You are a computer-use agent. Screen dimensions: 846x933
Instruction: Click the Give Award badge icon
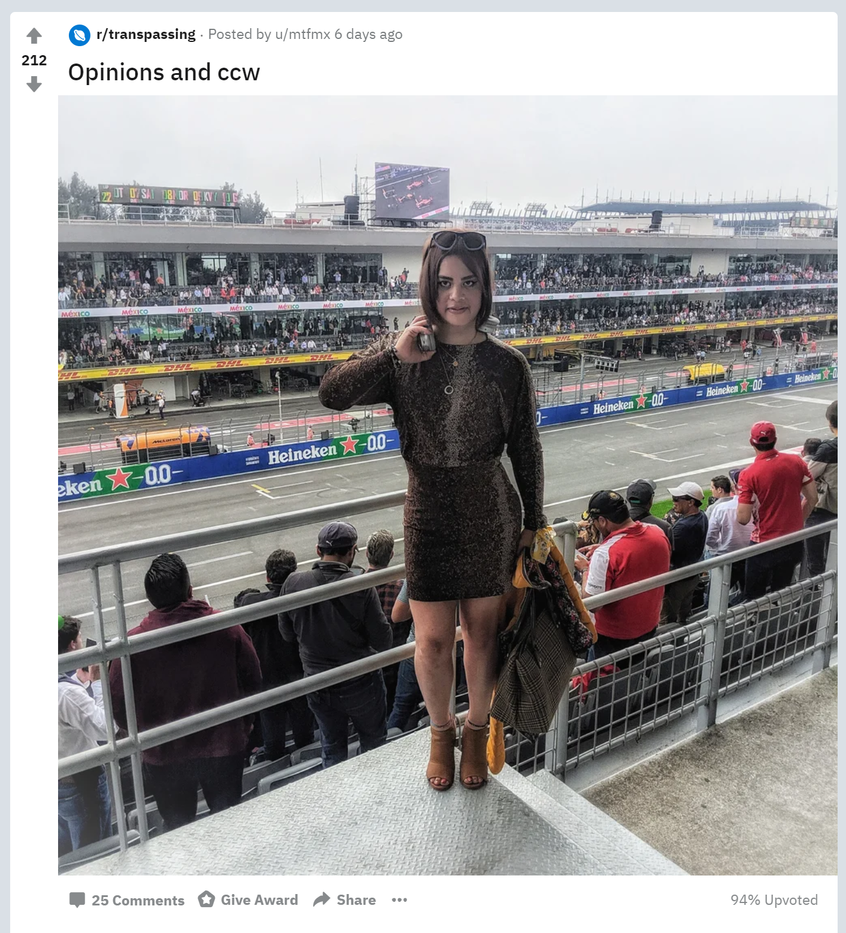[x=207, y=899]
